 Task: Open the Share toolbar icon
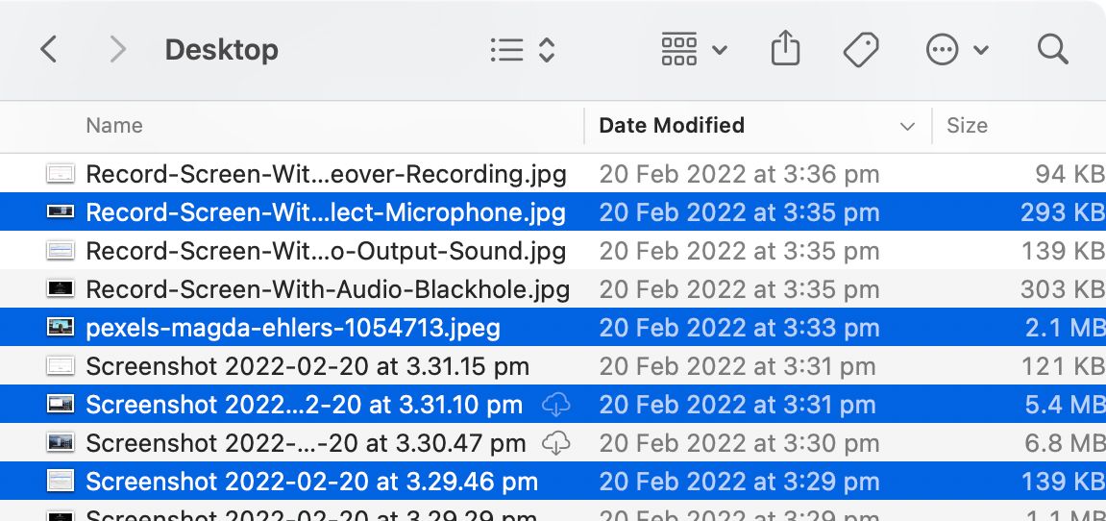coord(785,49)
